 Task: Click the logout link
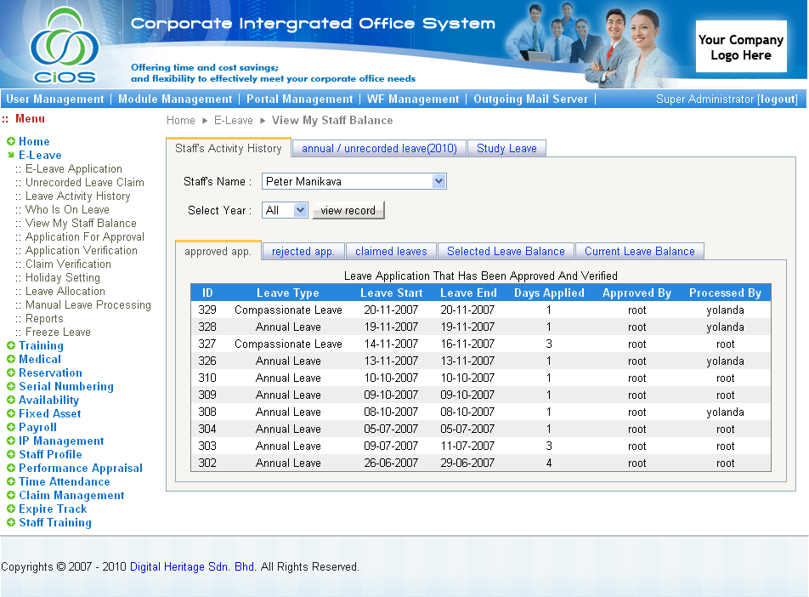tap(778, 99)
